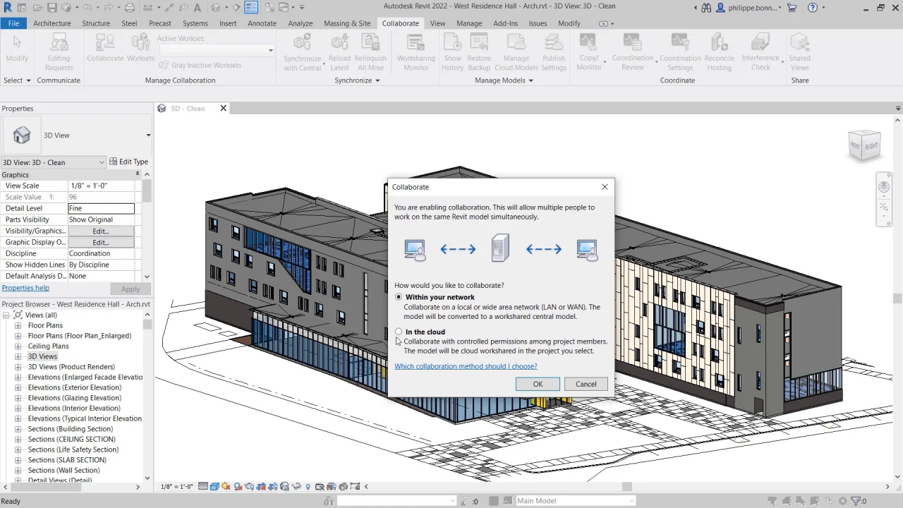Click the Save icon in quick access toolbar
Viewport: 903px width, 508px height.
(53, 8)
